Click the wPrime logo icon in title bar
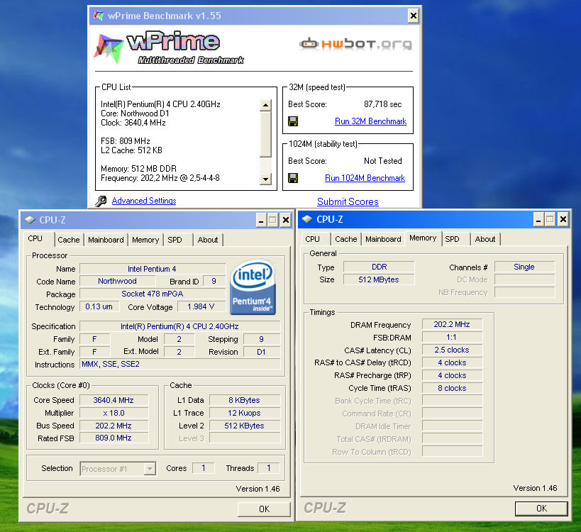581x532 pixels. coord(99,16)
